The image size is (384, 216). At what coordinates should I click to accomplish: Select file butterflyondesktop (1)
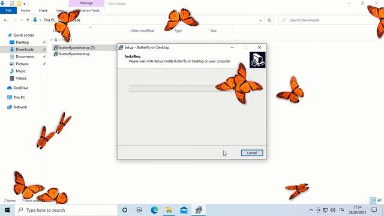click(77, 47)
